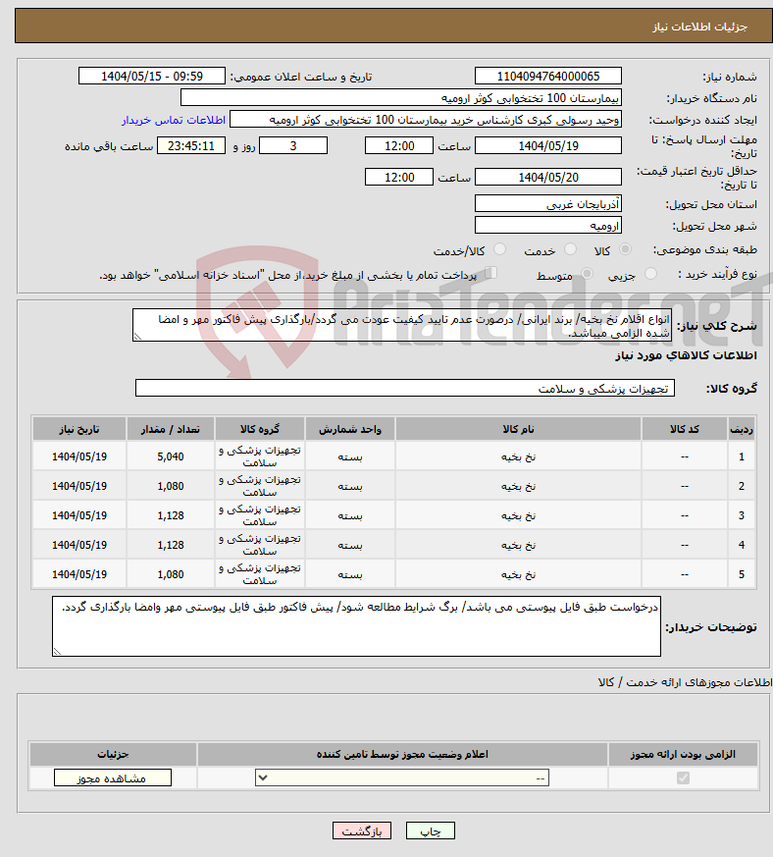773x857 pixels.
Task: Click the quantity cell 5,040 in row 1
Action: pyautogui.click(x=171, y=456)
